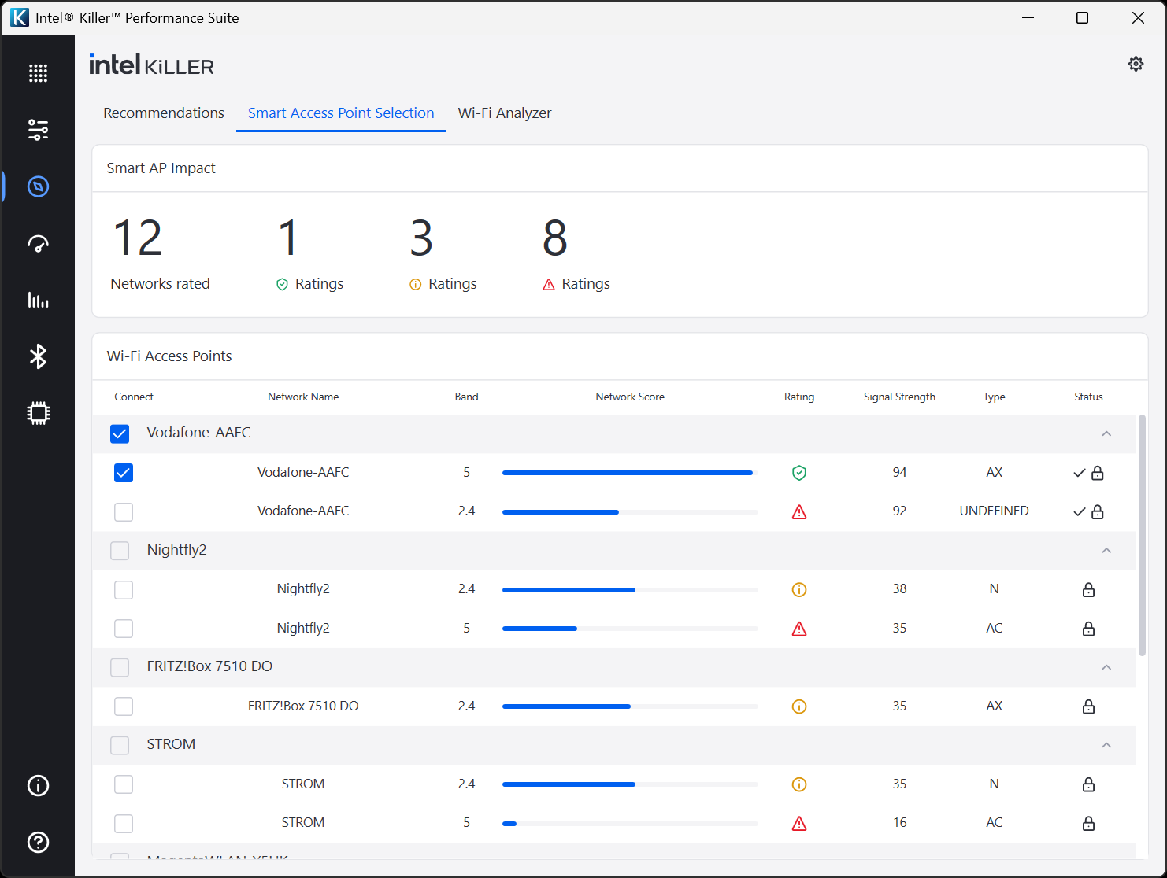Click the Network Score column header
This screenshot has width=1167, height=878.
(x=630, y=397)
